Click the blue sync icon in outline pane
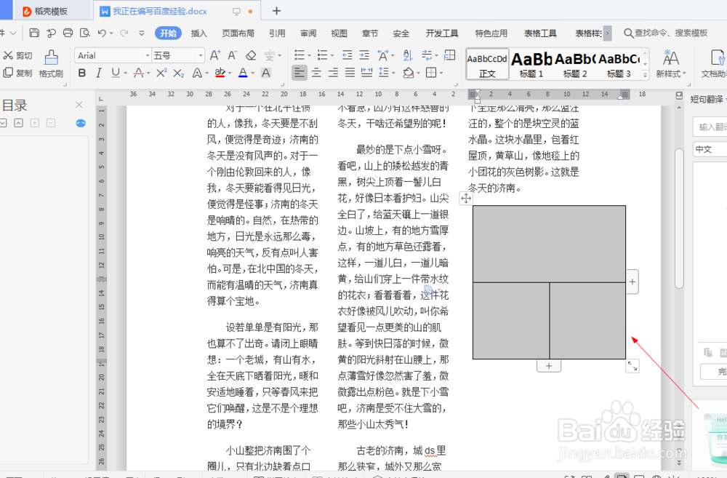Screen dimensions: 727x478 81,123
